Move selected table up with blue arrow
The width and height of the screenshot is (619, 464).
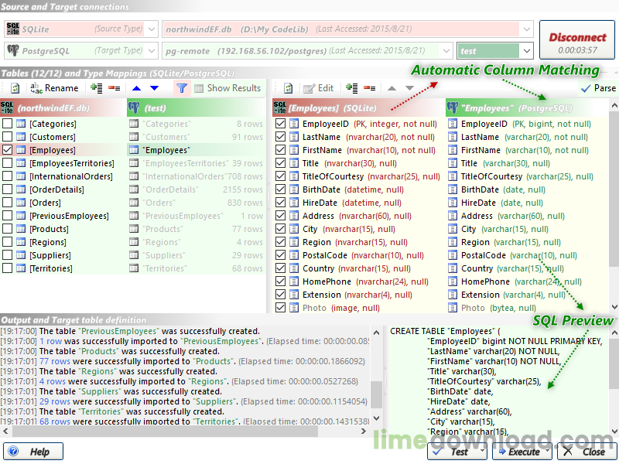[x=137, y=88]
